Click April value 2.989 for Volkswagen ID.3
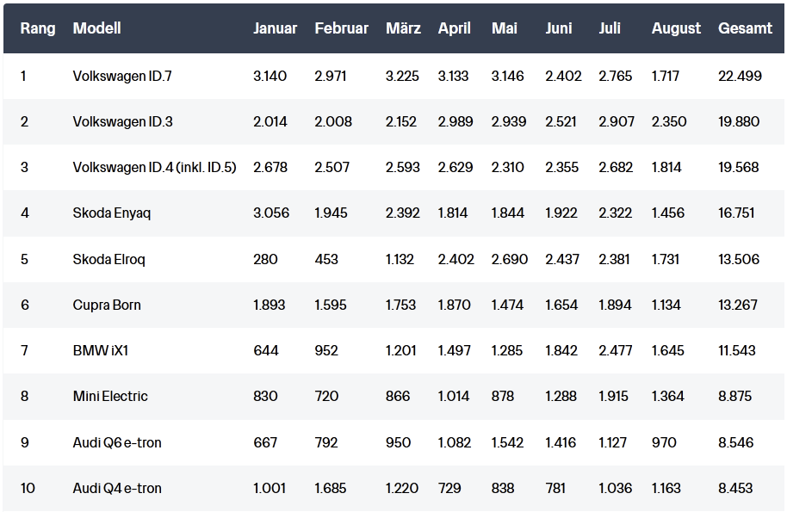Image resolution: width=787 pixels, height=512 pixels. click(455, 122)
